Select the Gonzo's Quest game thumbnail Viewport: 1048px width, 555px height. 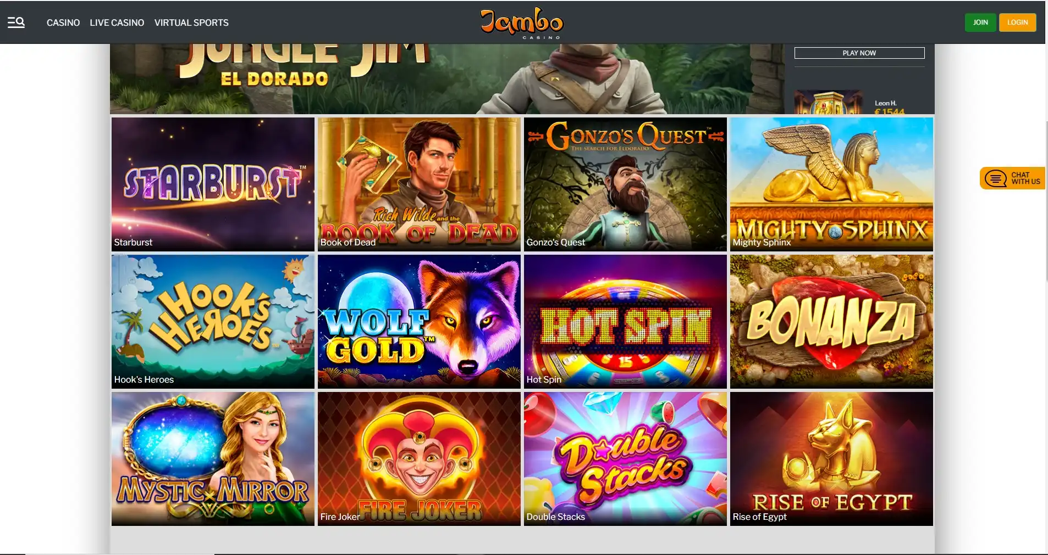[x=625, y=184]
